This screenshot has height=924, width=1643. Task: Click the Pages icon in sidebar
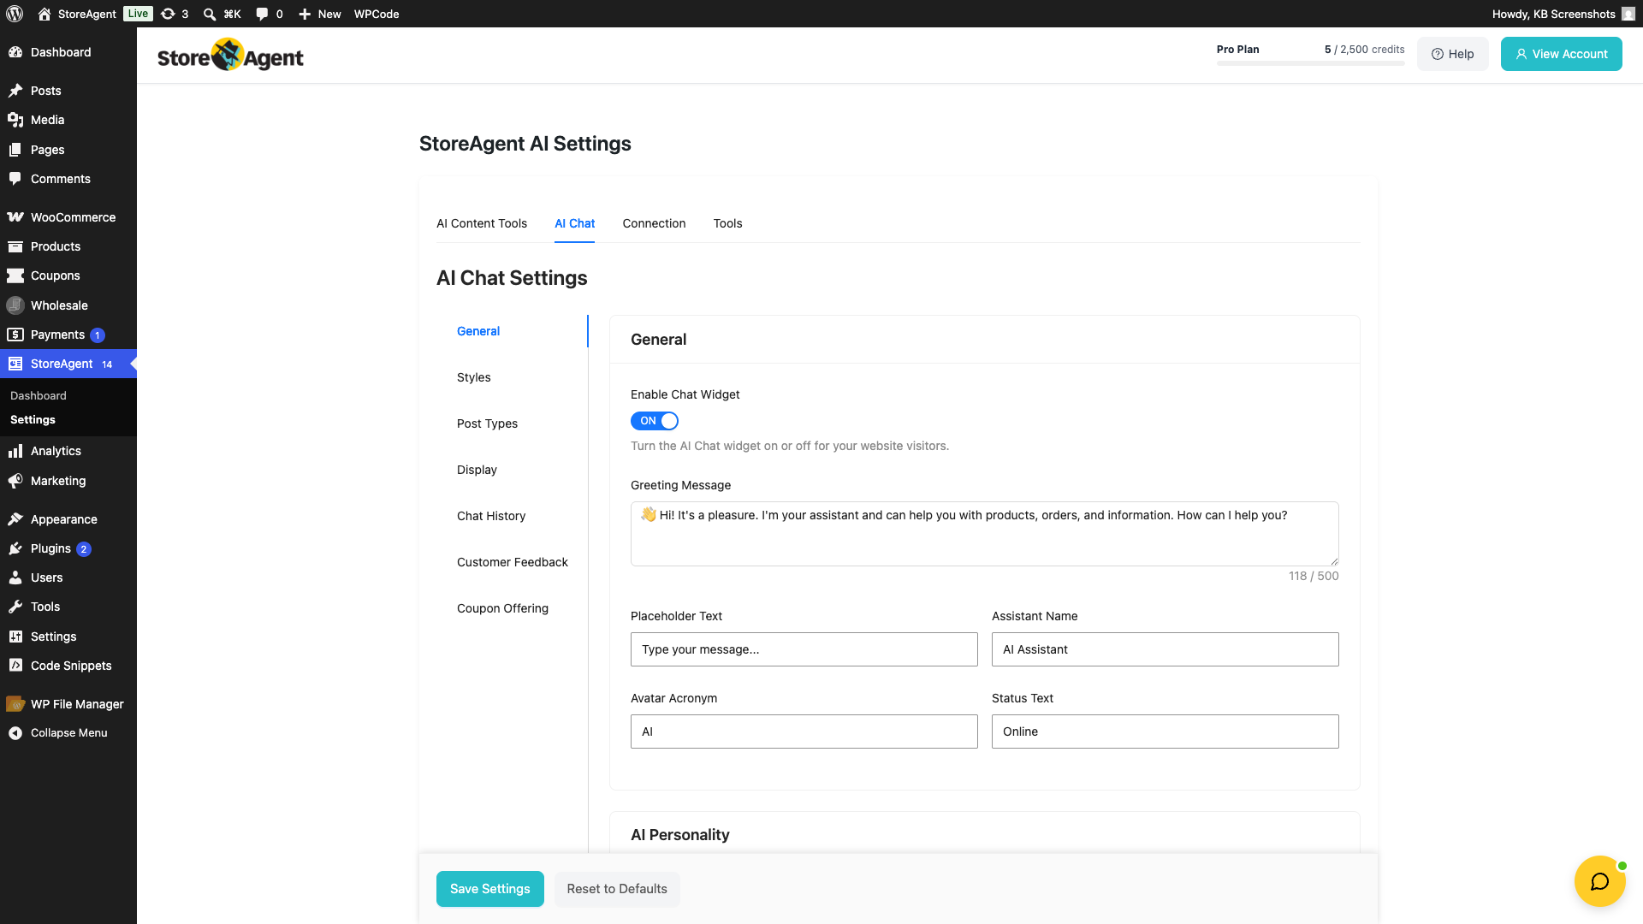click(x=15, y=150)
